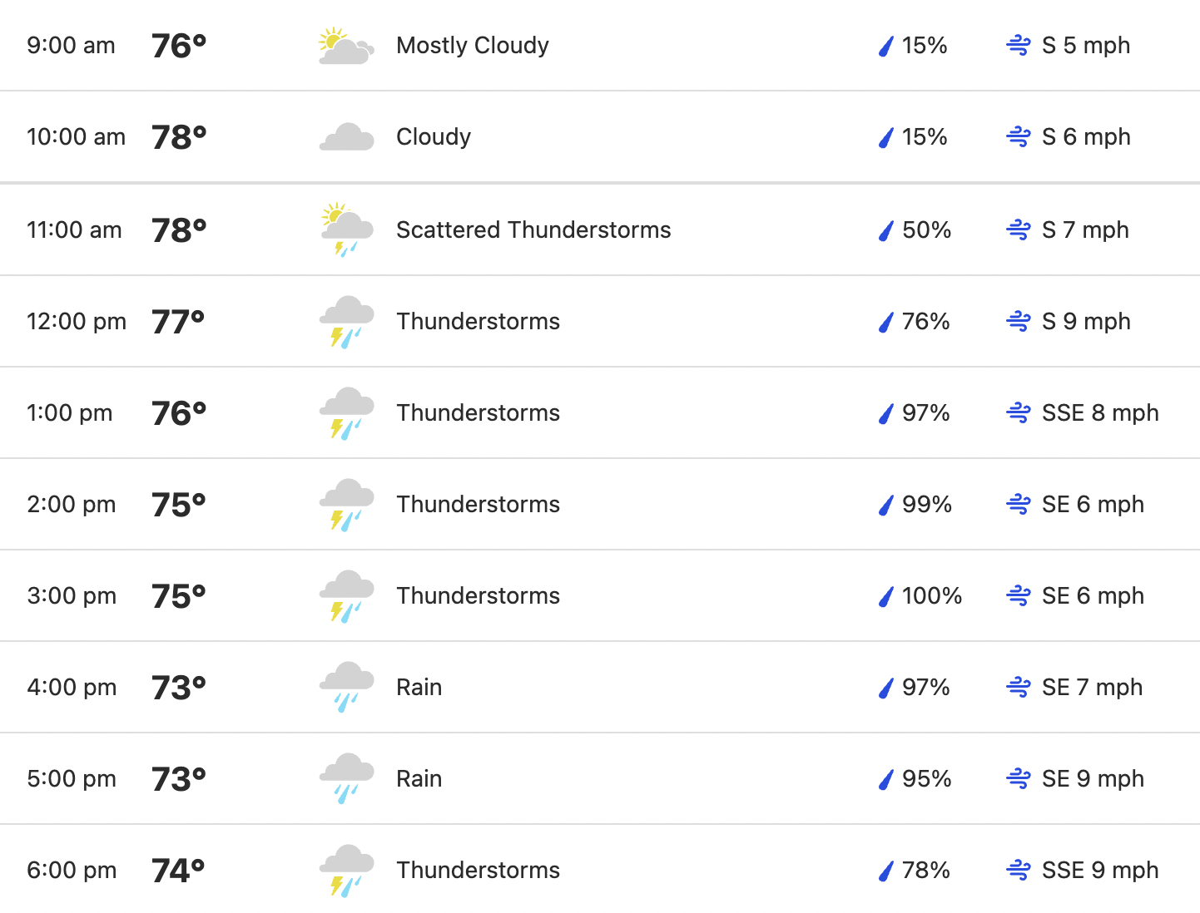Click the rain cloud icon at 4:00 pm
The width and height of the screenshot is (1200, 913).
(x=346, y=688)
